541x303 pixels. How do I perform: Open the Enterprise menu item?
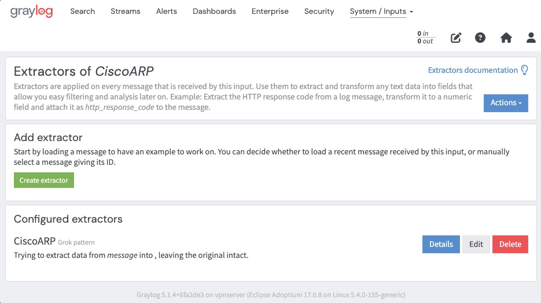click(x=270, y=12)
